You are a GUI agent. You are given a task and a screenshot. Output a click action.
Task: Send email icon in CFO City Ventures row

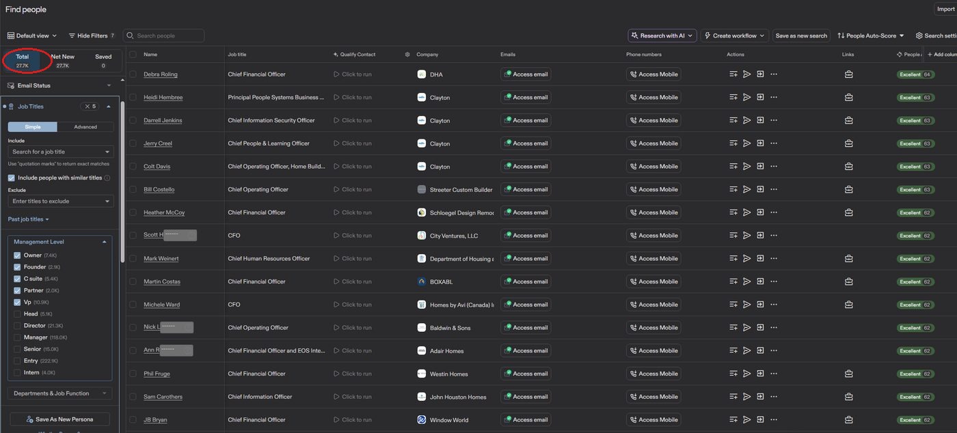(747, 236)
